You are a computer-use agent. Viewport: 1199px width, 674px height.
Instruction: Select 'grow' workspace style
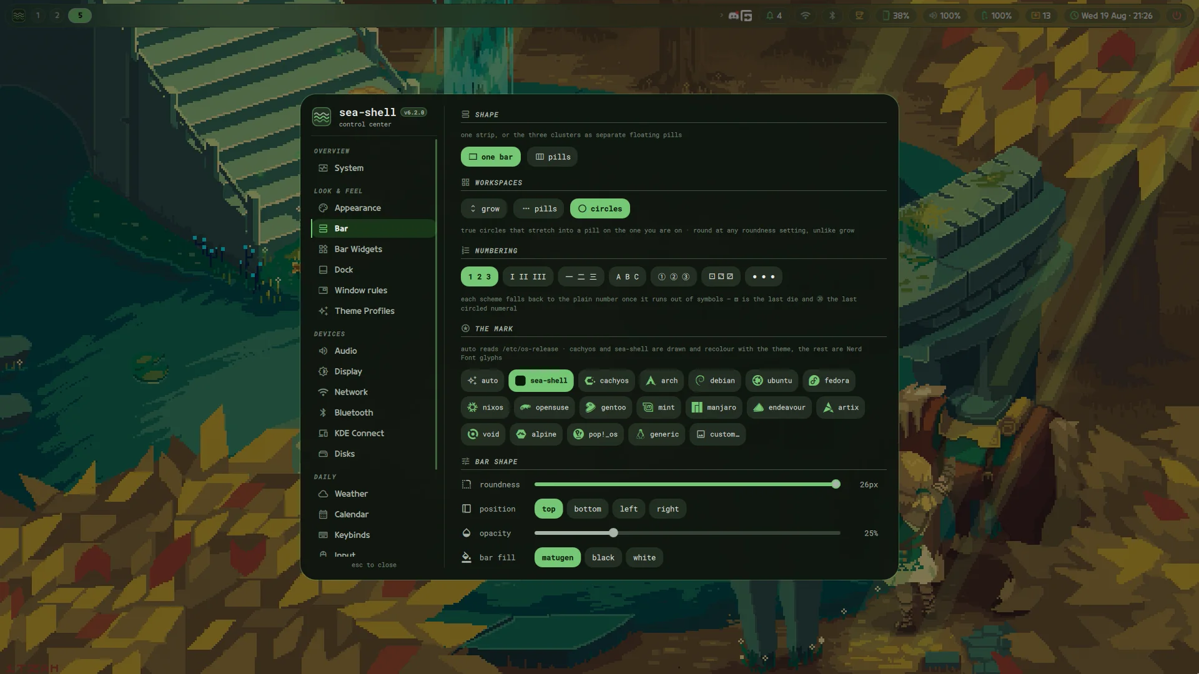484,209
